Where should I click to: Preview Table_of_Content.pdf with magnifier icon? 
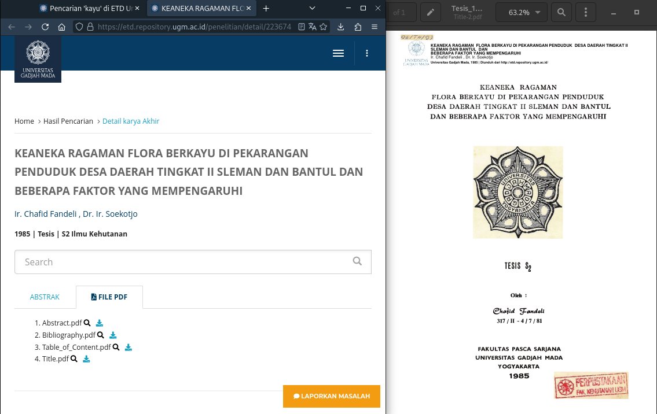[116, 347]
